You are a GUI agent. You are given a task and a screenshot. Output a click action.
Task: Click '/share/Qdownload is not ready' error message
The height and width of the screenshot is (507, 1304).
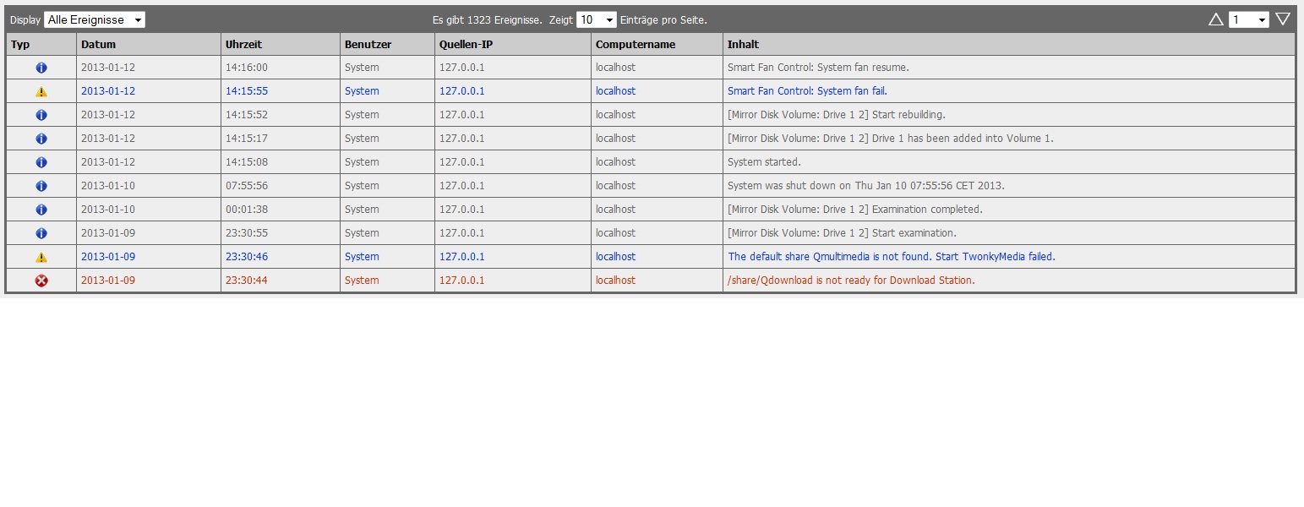point(851,281)
